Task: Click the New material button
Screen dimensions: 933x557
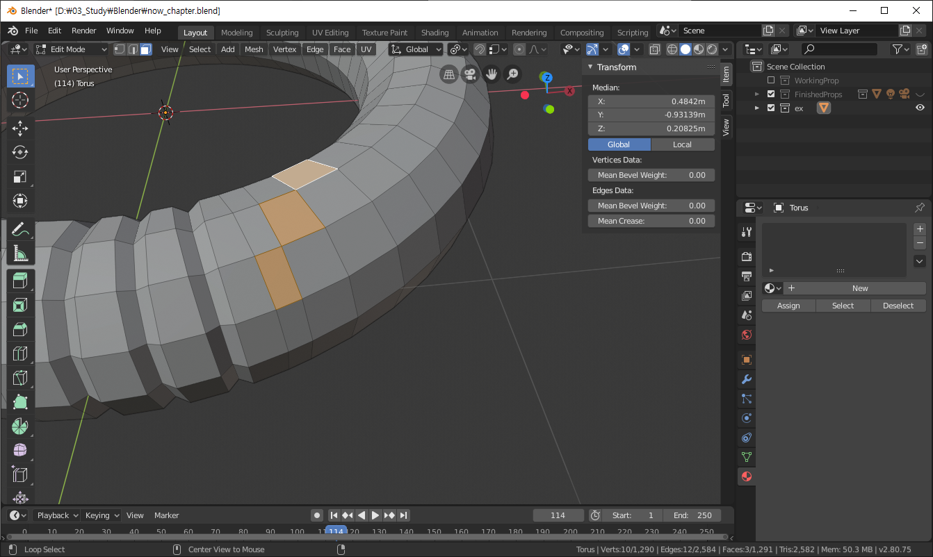Action: tap(860, 288)
